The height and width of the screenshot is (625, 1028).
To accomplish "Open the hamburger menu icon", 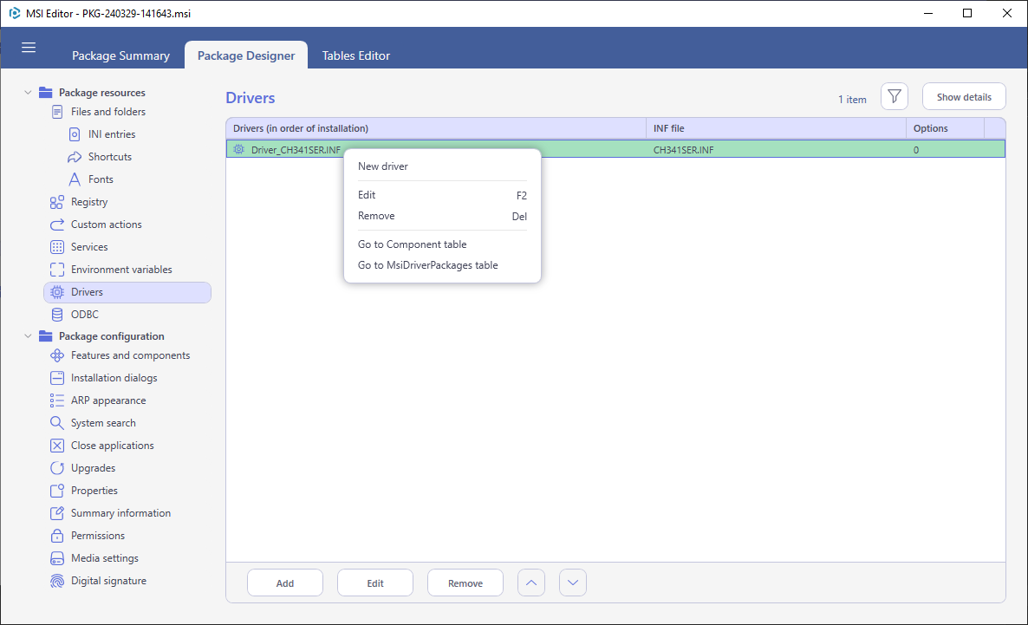I will 29,47.
